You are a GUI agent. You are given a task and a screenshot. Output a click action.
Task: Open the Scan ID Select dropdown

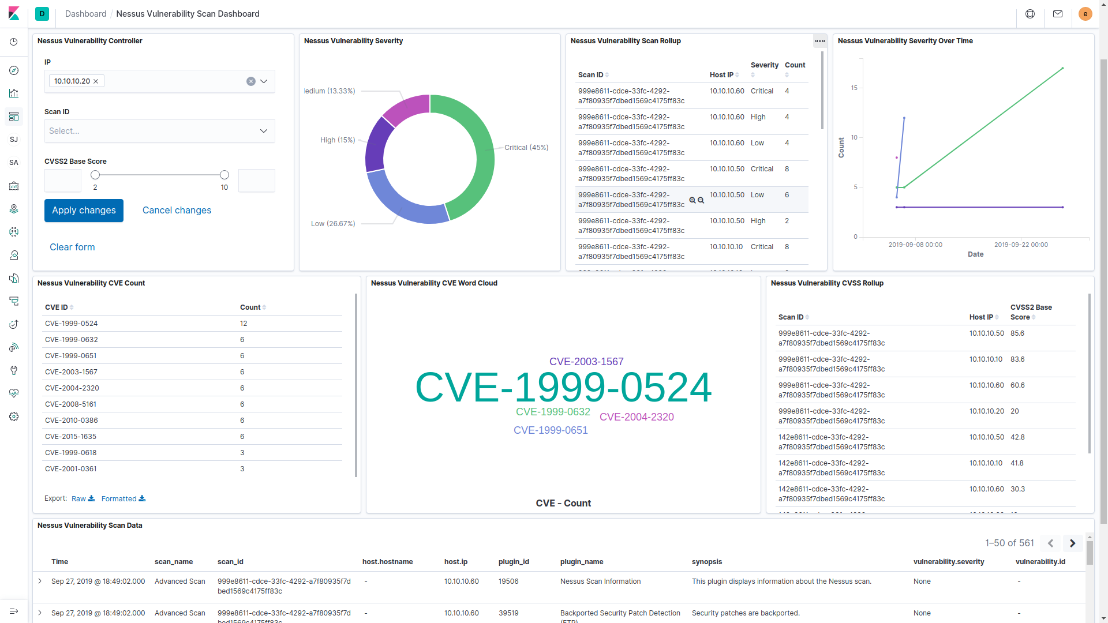[159, 131]
